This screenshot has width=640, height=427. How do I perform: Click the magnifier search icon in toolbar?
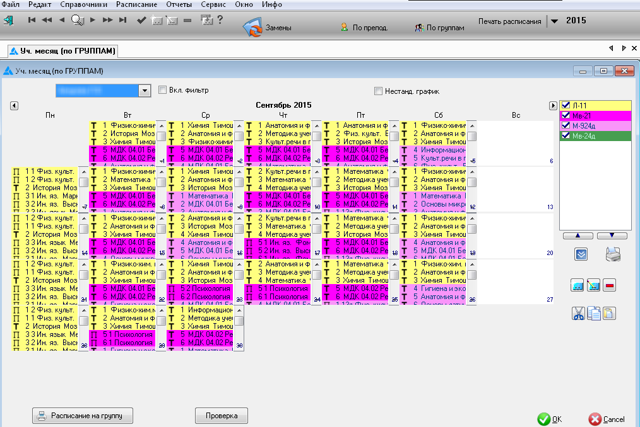click(x=78, y=20)
